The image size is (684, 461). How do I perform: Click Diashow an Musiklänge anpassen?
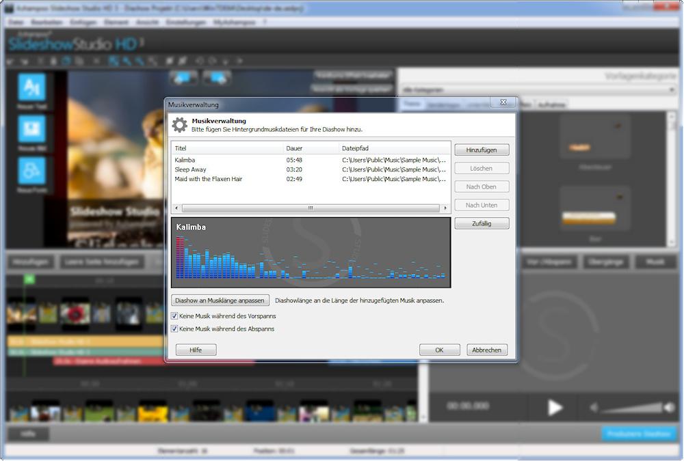click(220, 300)
